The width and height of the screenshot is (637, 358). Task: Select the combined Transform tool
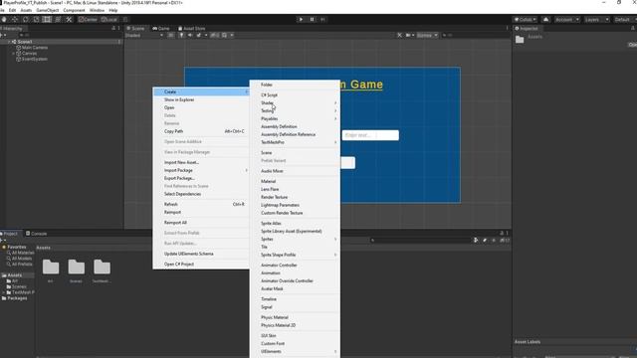tap(58, 19)
